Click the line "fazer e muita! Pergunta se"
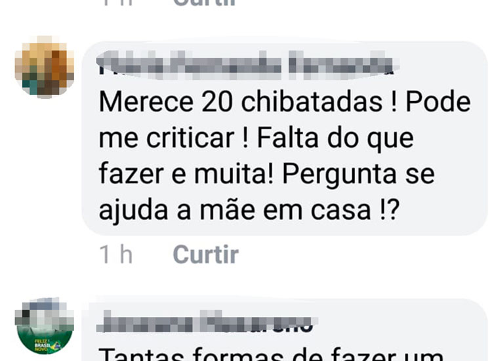 click(267, 175)
